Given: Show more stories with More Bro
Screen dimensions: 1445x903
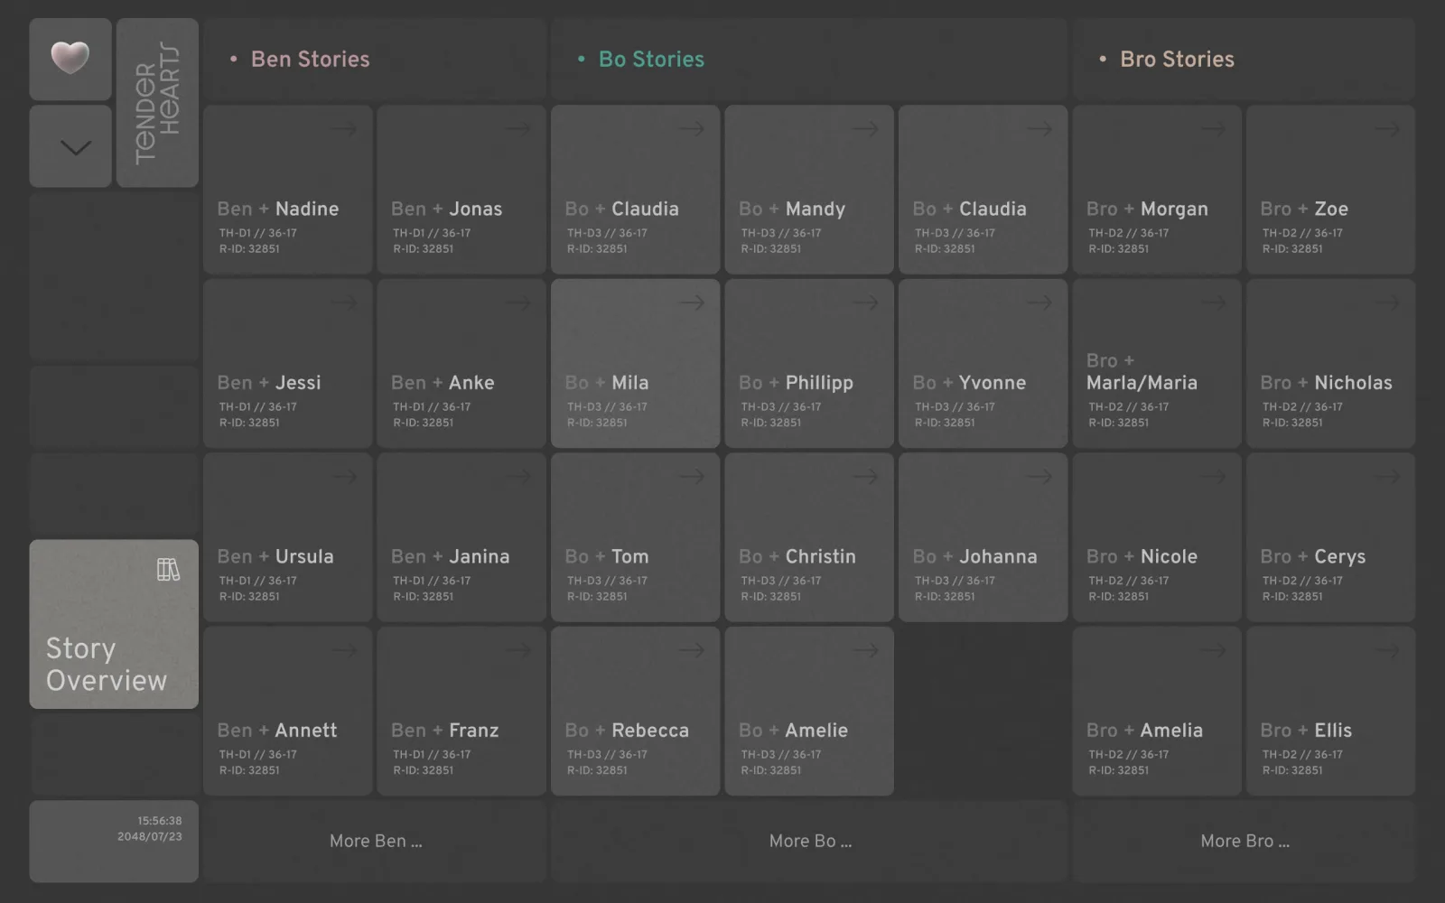Looking at the screenshot, I should (x=1245, y=841).
